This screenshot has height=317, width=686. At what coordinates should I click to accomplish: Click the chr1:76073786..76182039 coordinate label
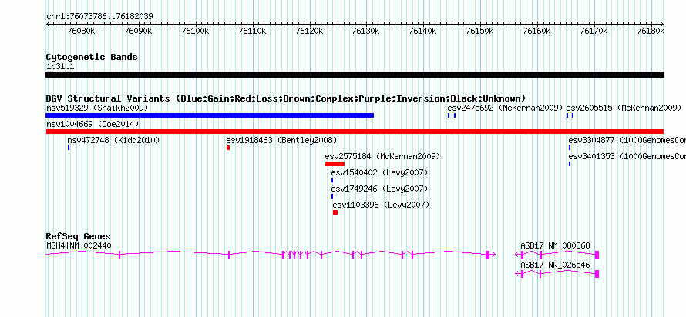pyautogui.click(x=99, y=16)
